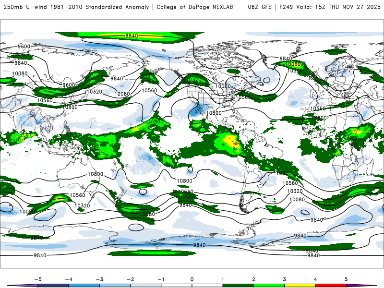Click the '10800' contour label over North Africa
The height and width of the screenshot is (288, 384).
(319, 118)
